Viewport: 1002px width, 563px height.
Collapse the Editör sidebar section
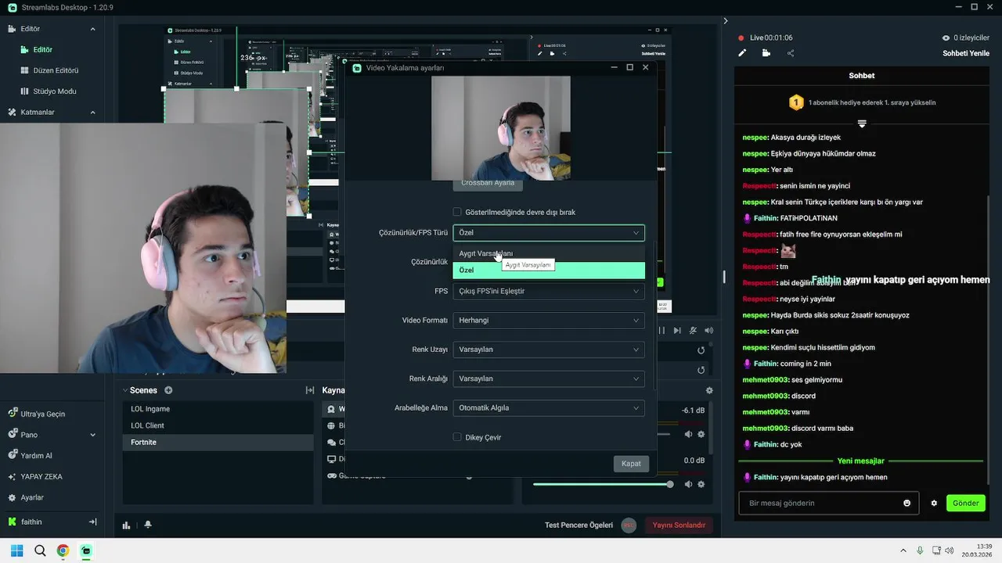(92, 29)
